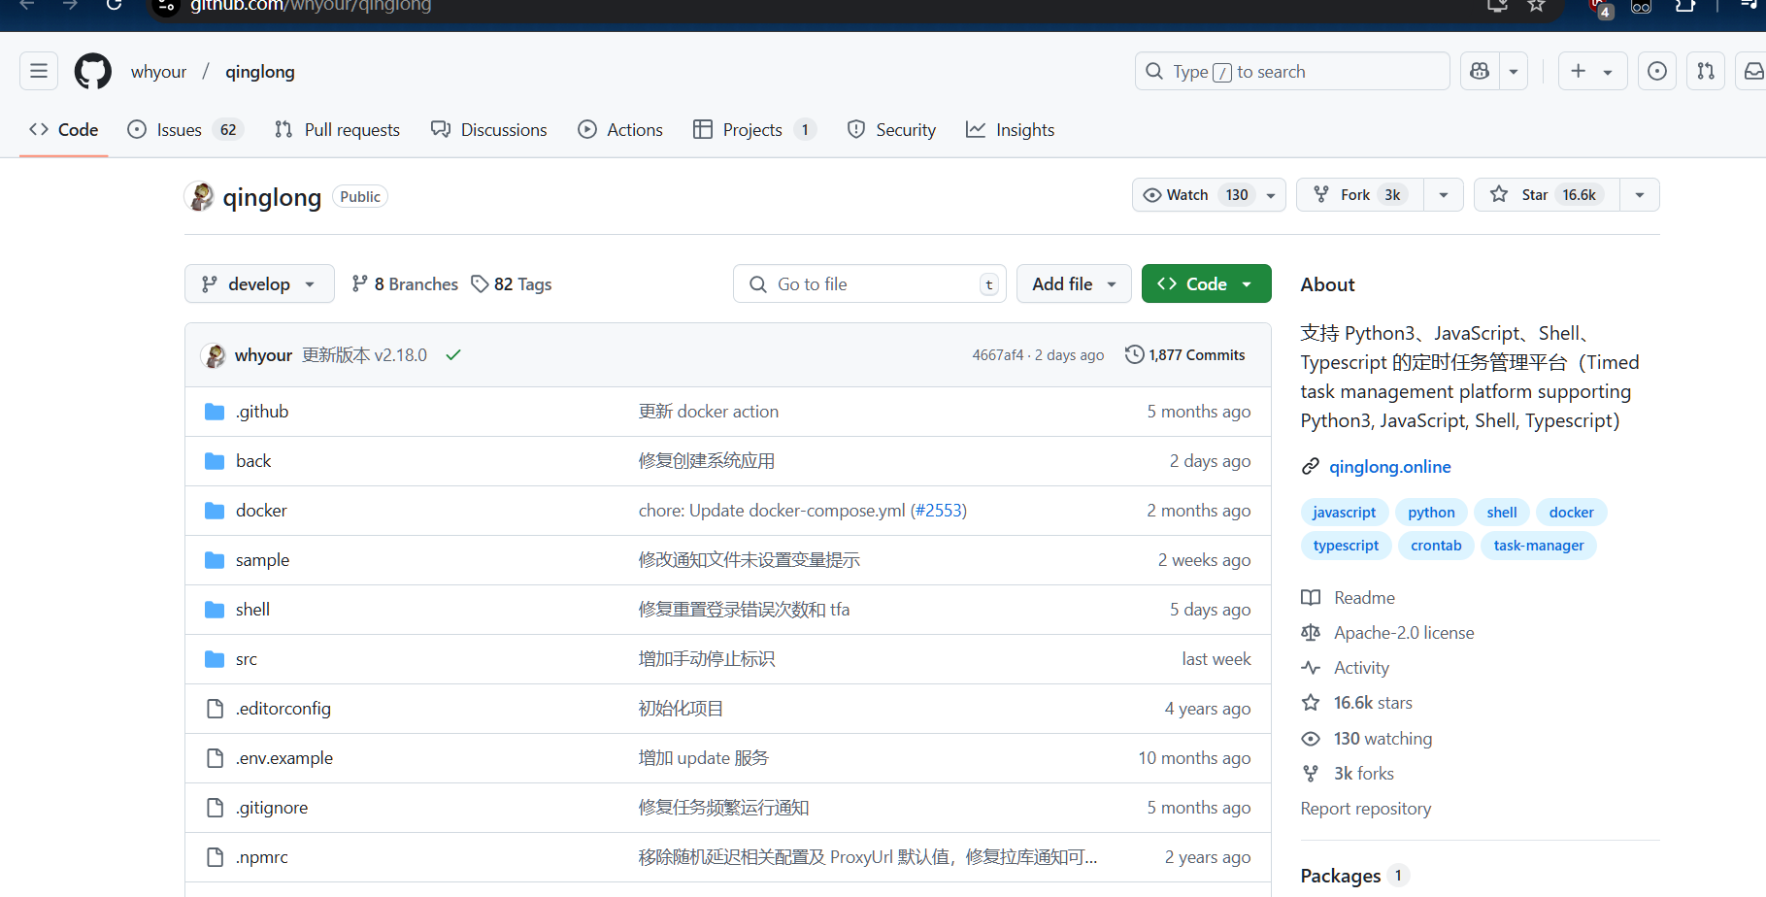Click the .editorconfig file icon

click(215, 709)
